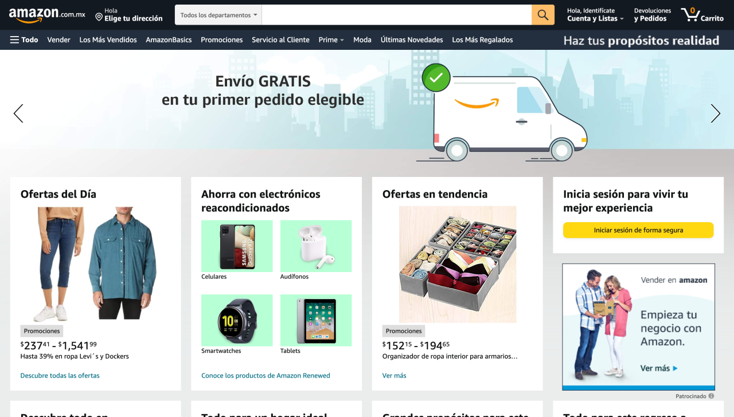Go to next banner slide arrow

715,113
